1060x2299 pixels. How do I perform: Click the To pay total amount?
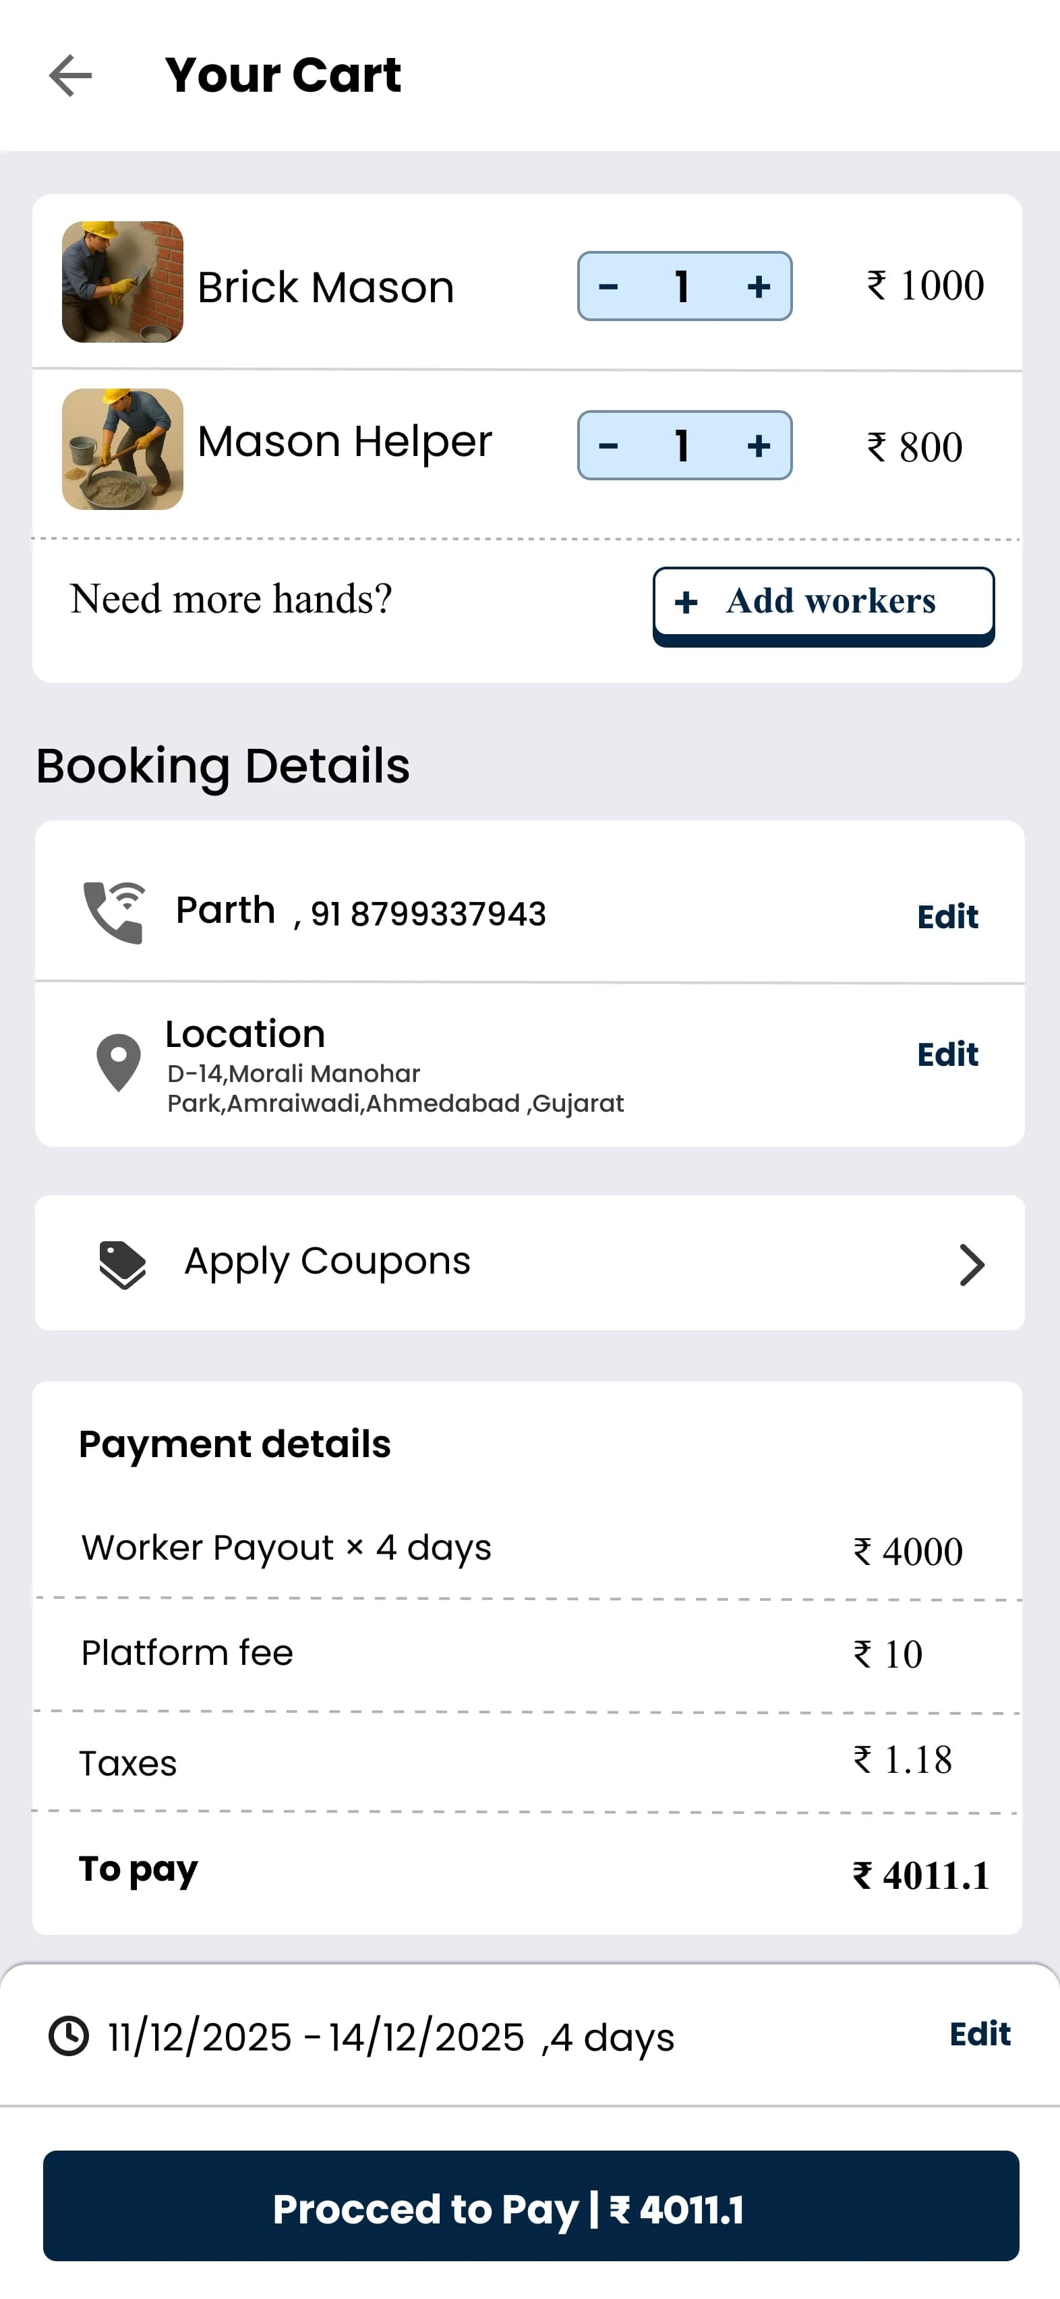point(921,1875)
